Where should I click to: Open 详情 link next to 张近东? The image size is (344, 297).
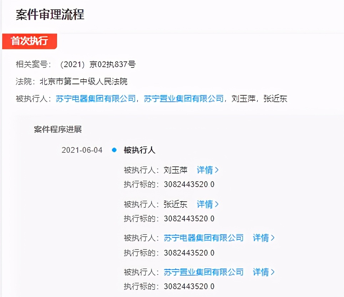(208, 204)
